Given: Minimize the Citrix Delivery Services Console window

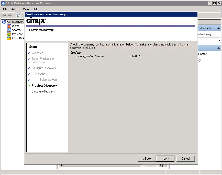Looking at the screenshot, I should [x=210, y=3].
